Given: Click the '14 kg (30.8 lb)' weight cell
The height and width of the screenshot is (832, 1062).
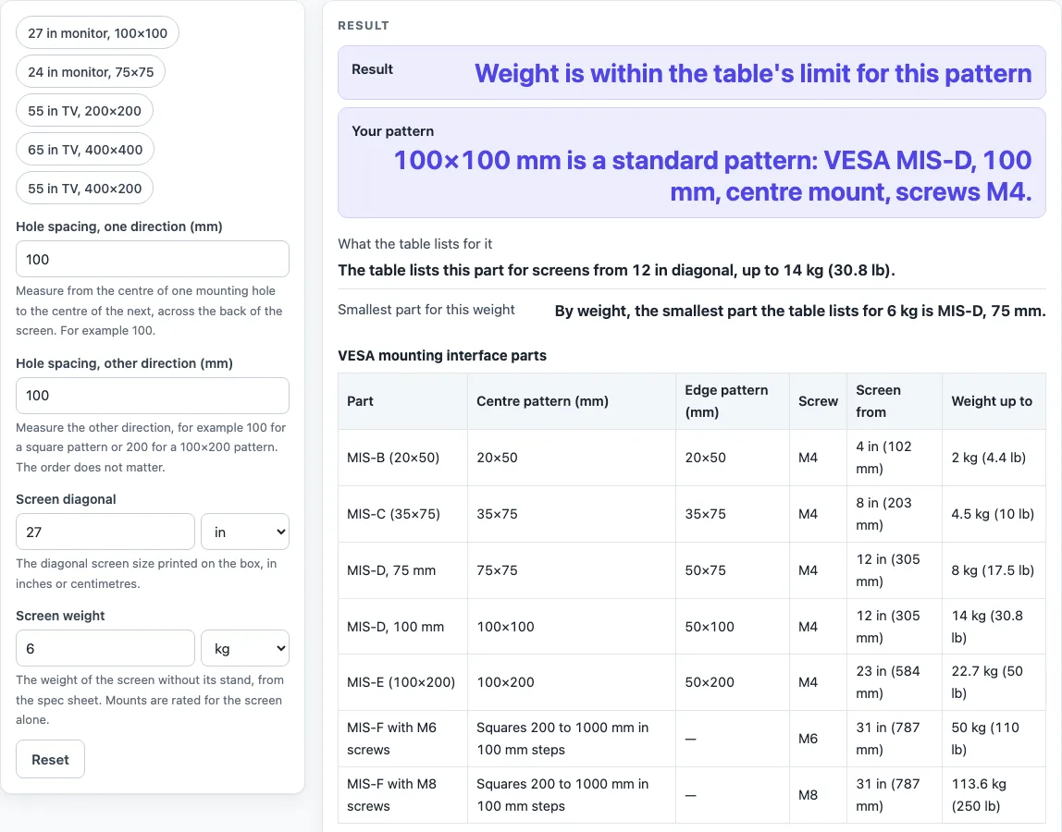Looking at the screenshot, I should [994, 626].
